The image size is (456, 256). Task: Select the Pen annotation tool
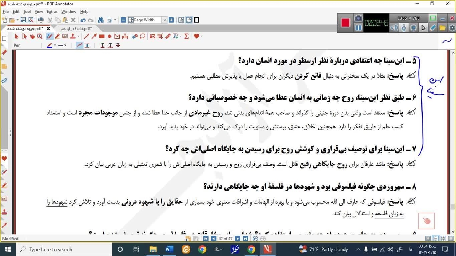pos(49,36)
